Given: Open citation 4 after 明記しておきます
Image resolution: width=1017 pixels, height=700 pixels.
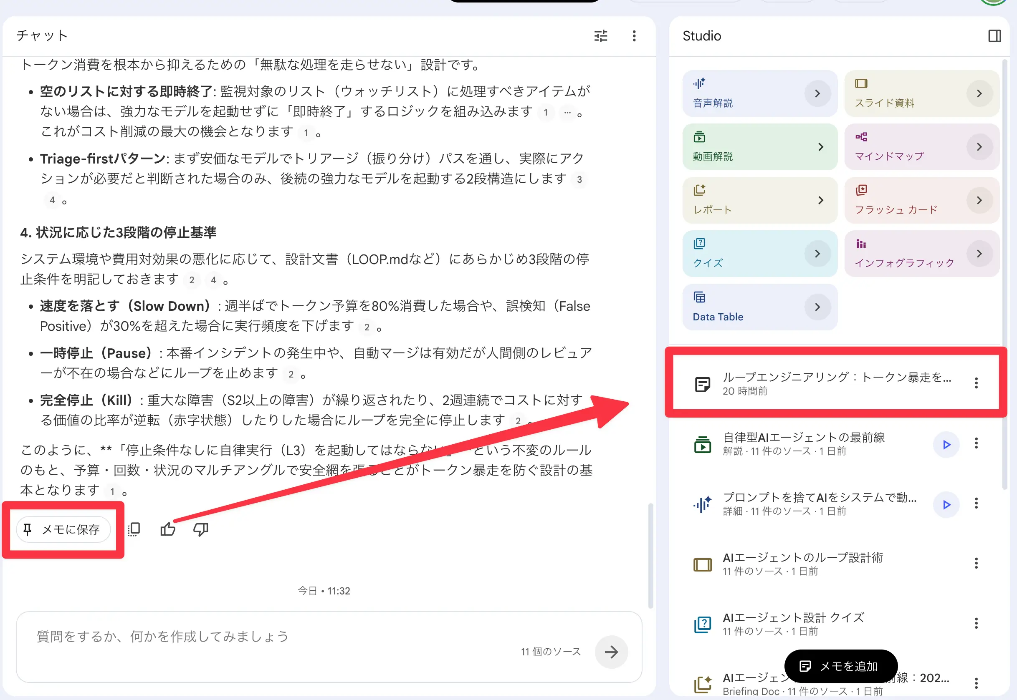Looking at the screenshot, I should [213, 280].
